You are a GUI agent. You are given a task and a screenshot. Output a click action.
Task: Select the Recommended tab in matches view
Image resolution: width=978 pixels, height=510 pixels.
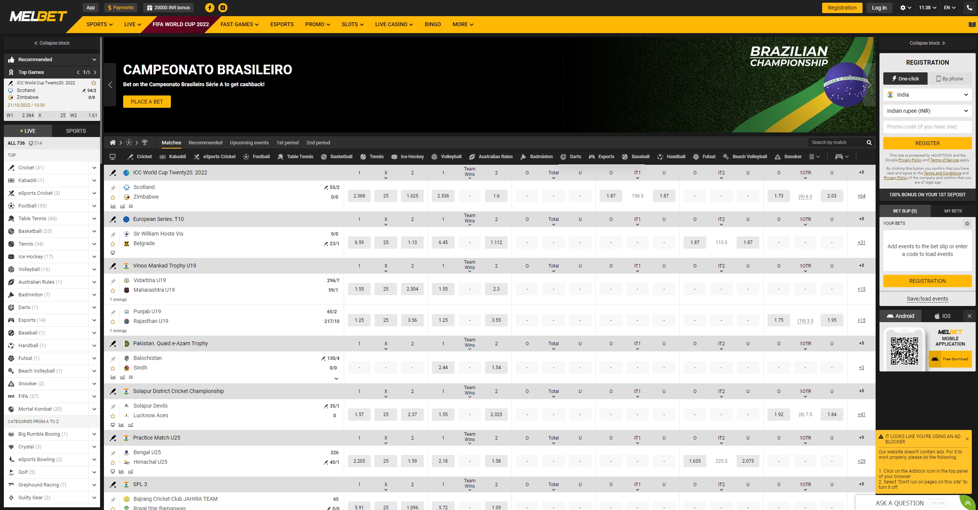pos(205,142)
